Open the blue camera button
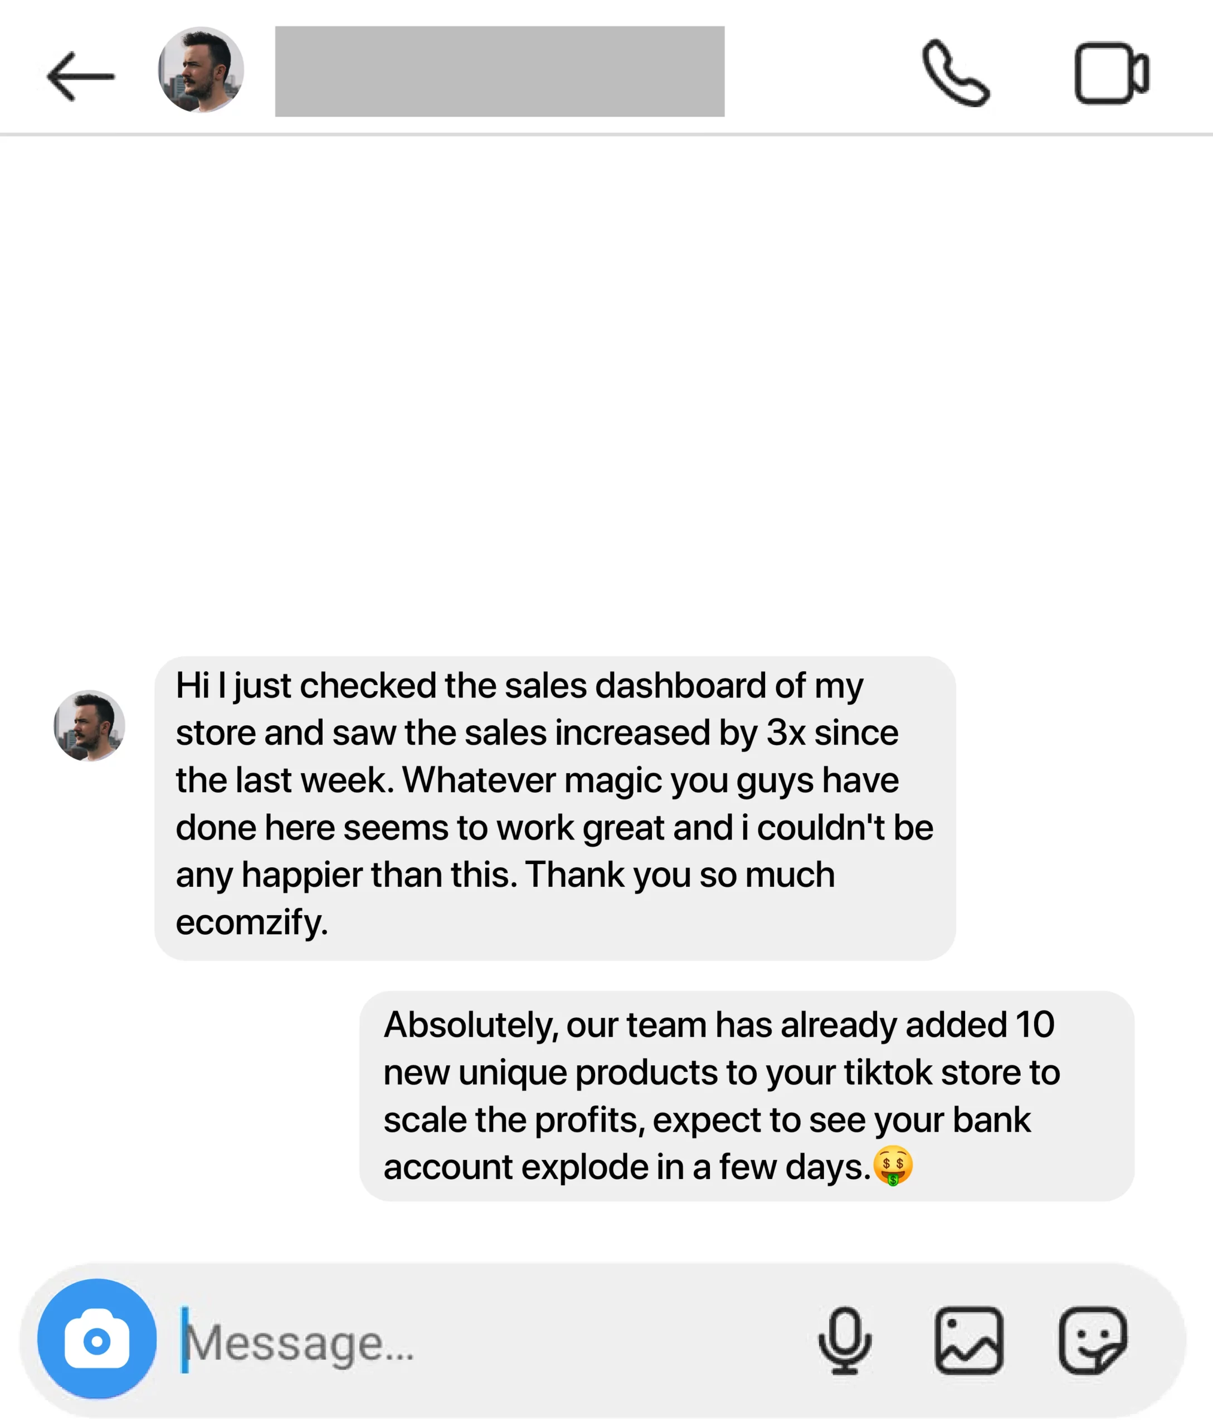Screen dimensions: 1213x1427 [x=97, y=1339]
